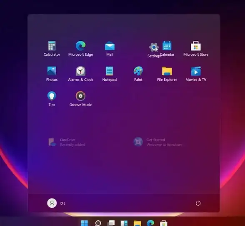Open File Explorer from pinned apps

(x=167, y=74)
